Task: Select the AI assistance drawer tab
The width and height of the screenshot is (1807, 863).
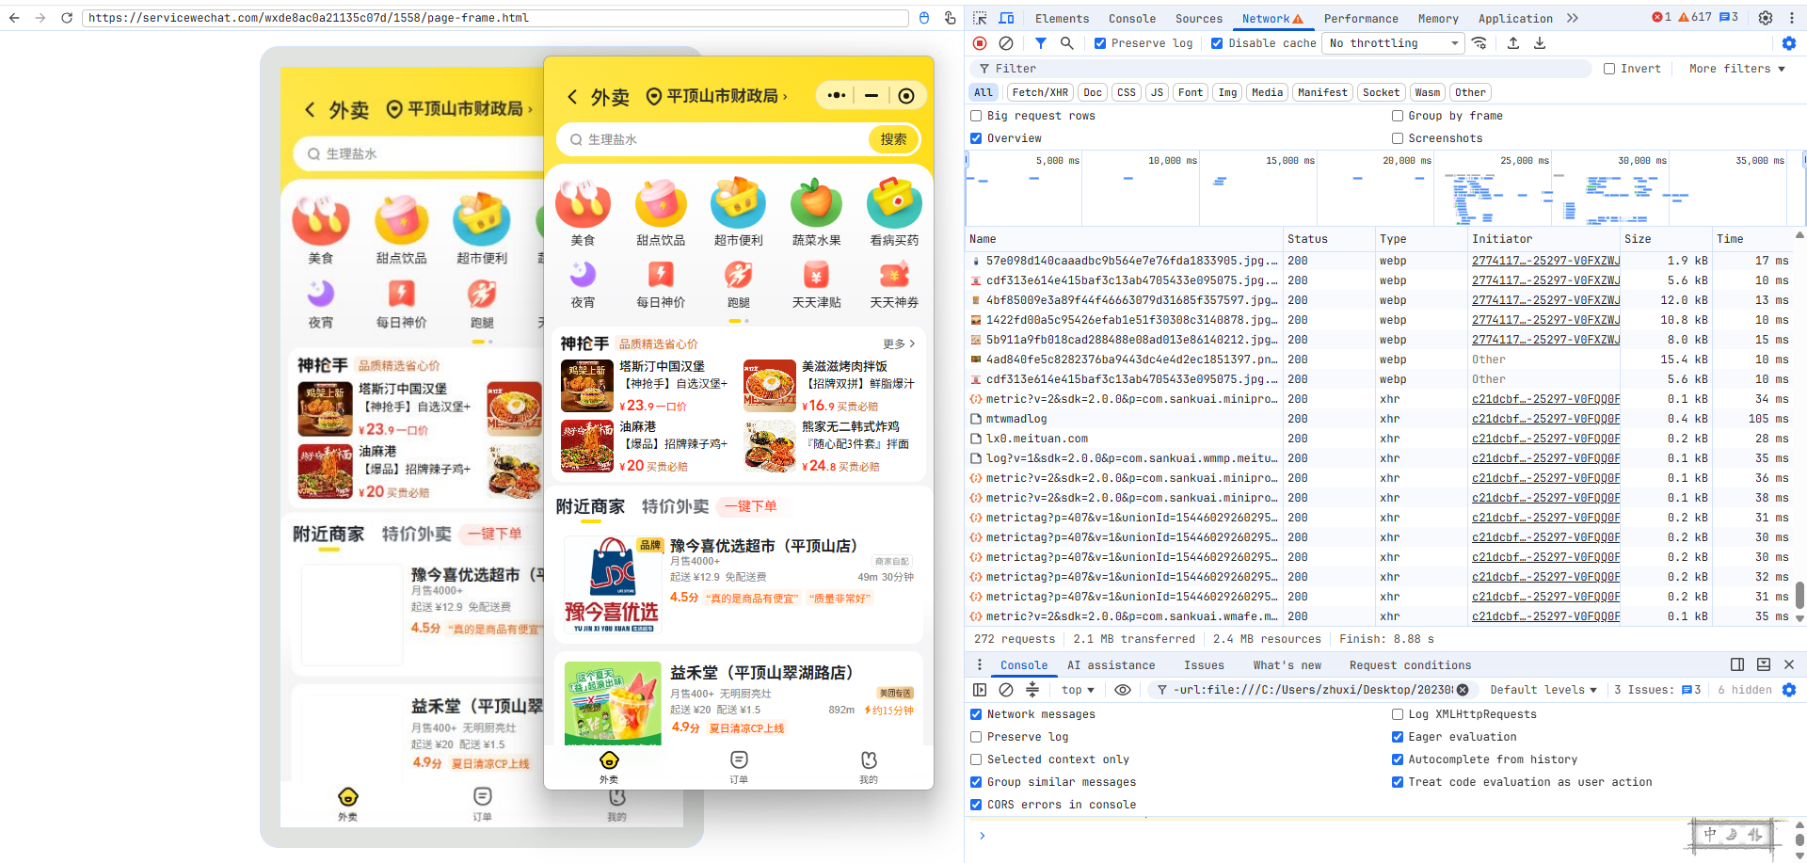Action: [1111, 665]
